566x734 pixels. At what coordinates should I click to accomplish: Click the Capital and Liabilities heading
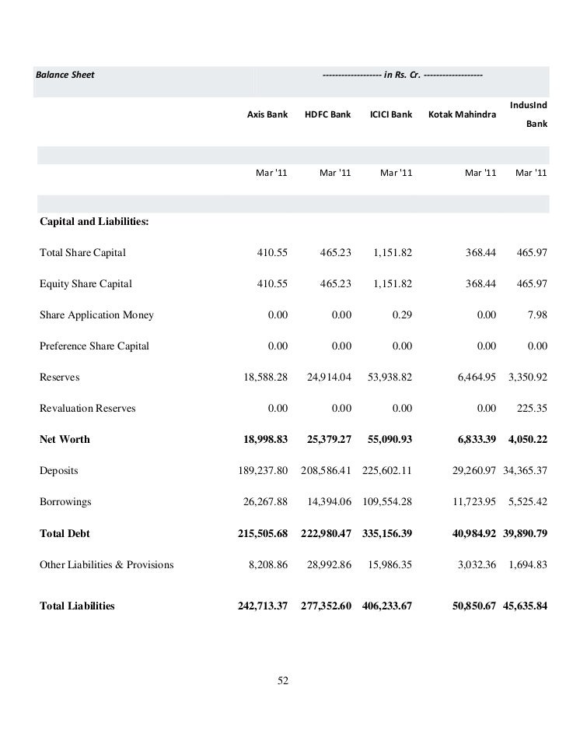coord(94,221)
